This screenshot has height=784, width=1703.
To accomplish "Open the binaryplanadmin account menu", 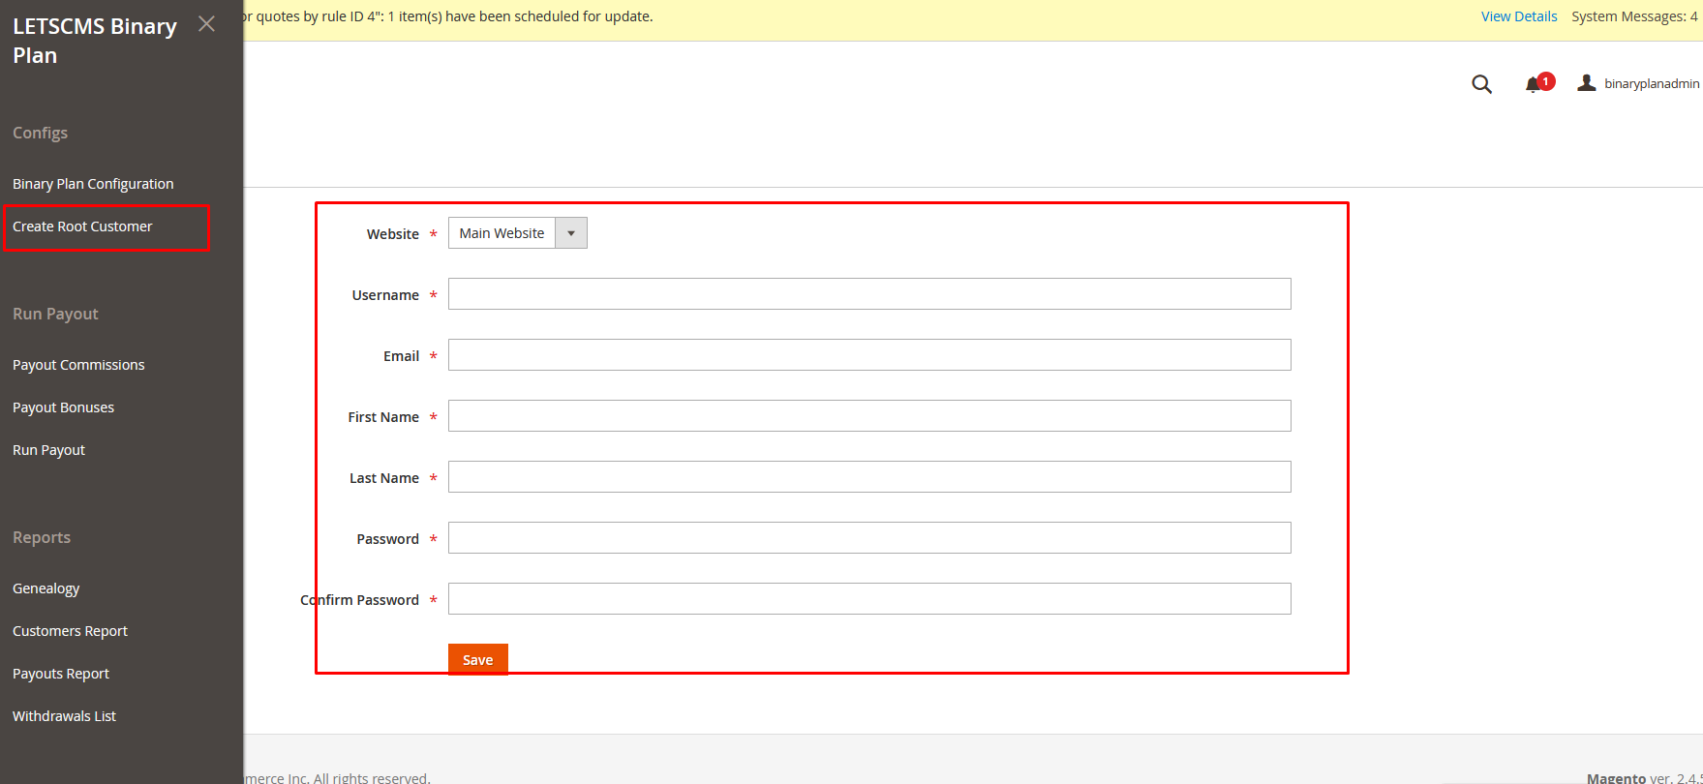I will coord(1638,84).
